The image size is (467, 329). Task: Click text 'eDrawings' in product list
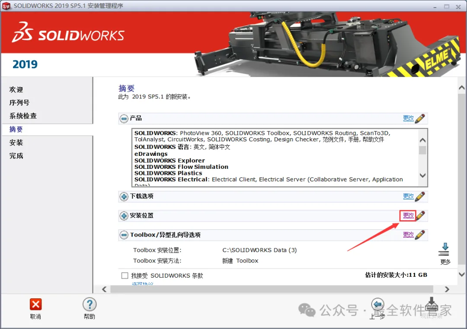tap(151, 154)
